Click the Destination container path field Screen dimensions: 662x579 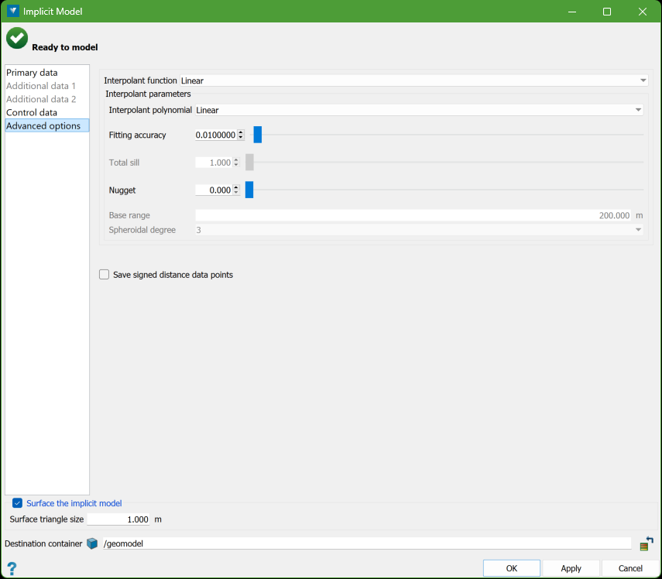coord(366,543)
